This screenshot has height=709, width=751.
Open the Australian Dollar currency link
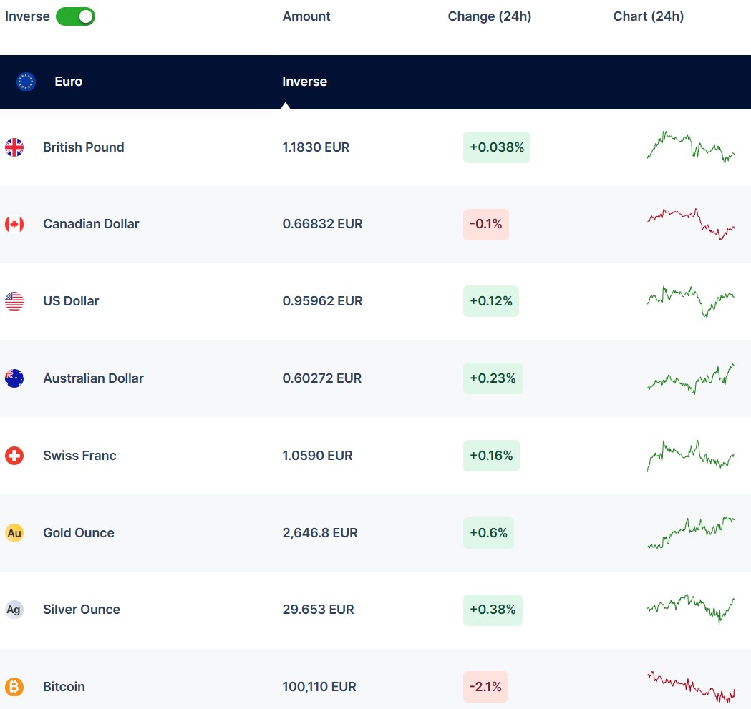[x=93, y=378]
